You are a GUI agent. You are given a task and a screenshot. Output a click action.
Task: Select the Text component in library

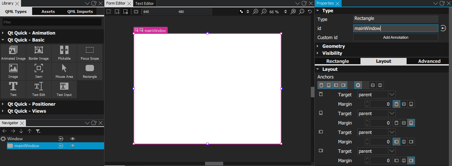click(13, 89)
